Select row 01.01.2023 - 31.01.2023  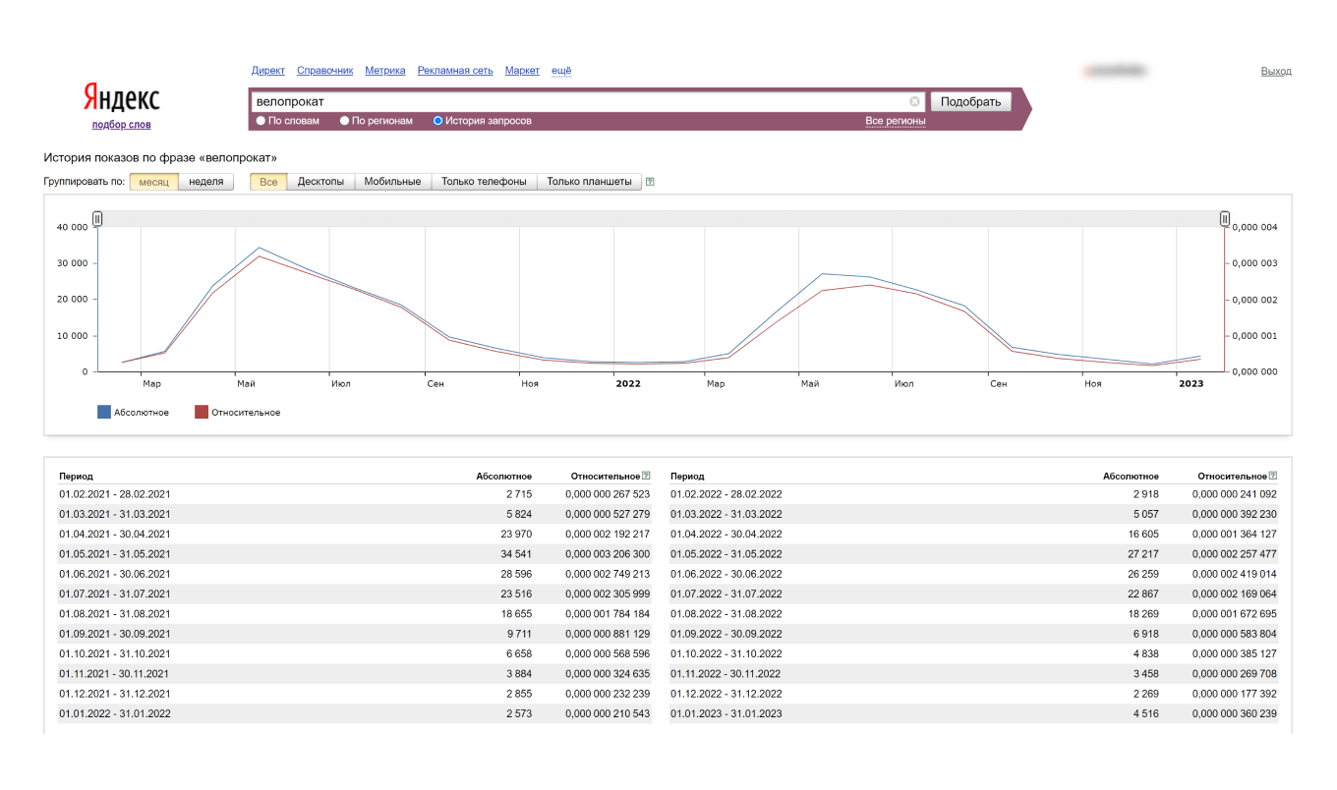pos(974,713)
